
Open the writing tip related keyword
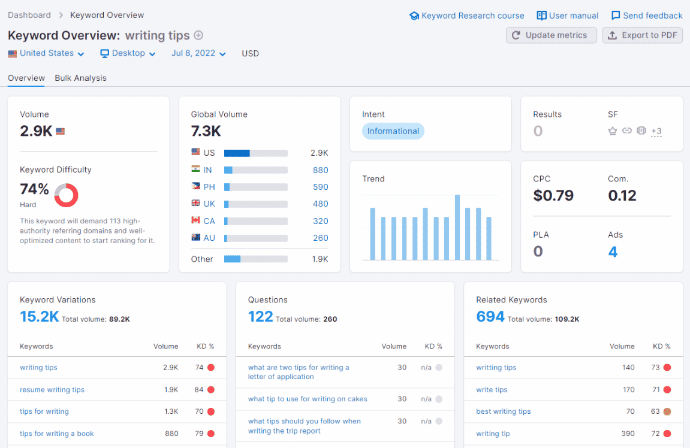(493, 434)
